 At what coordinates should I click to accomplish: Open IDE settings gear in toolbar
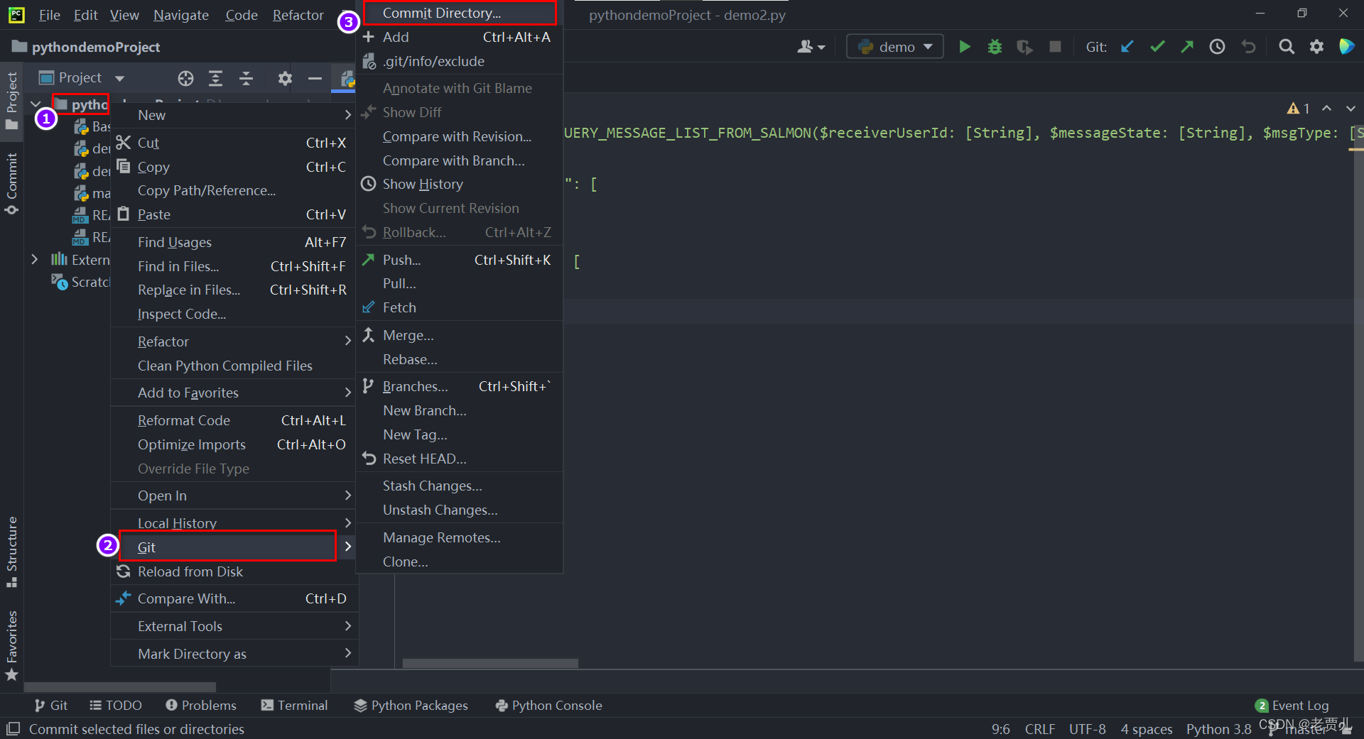1316,47
